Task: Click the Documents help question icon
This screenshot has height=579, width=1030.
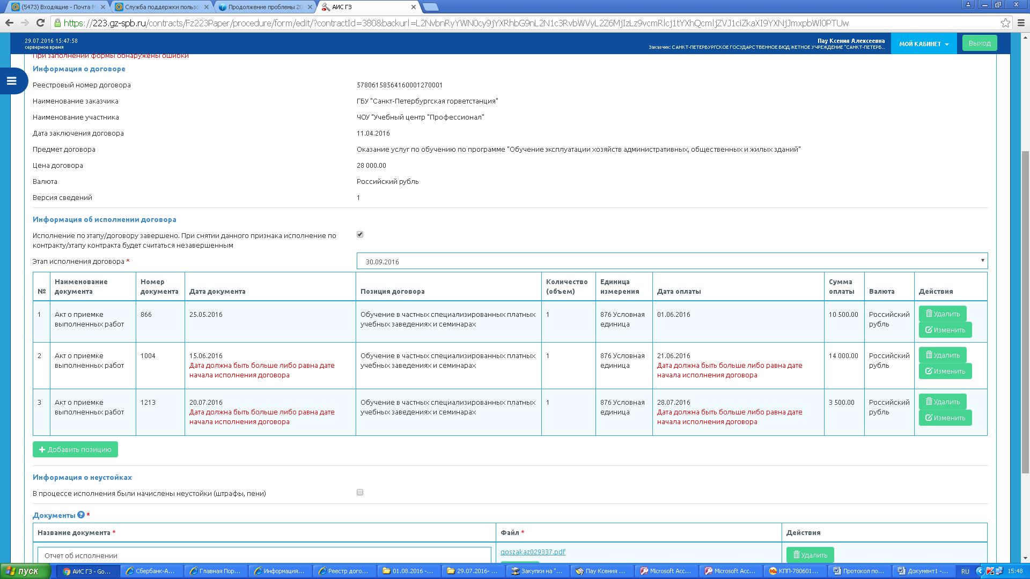Action: pos(81,515)
